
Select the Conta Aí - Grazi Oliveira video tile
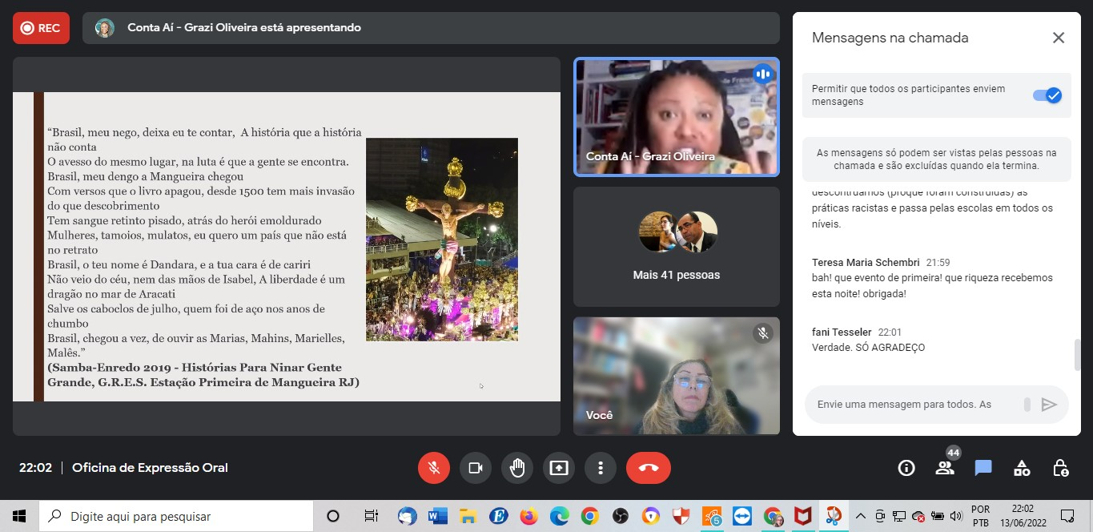[x=676, y=117]
